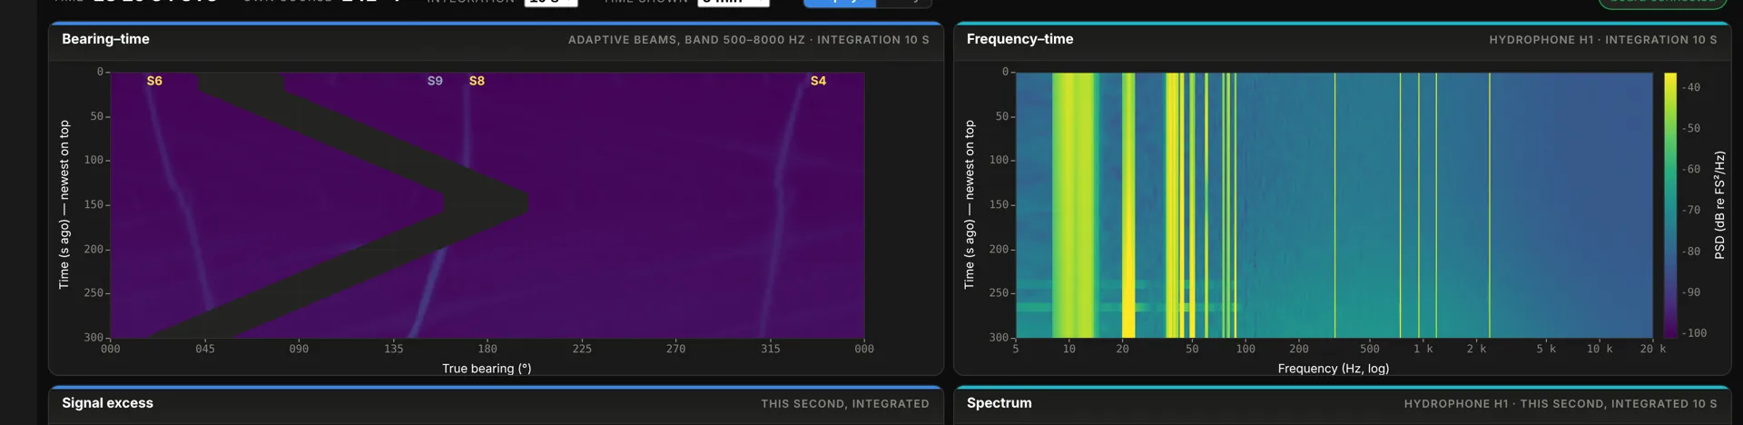1743x425 pixels.
Task: Click the '2 k' frequency tick label
Action: pos(1476,349)
